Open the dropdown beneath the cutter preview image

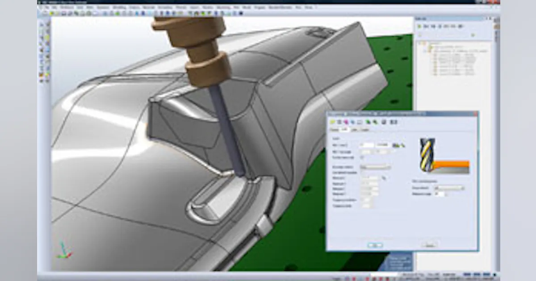click(448, 188)
